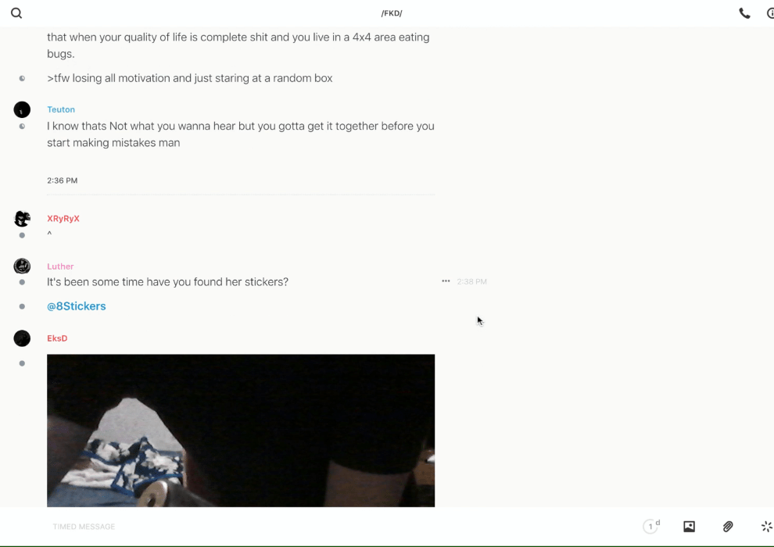Open the image posted by EksD
Viewport: 774px width, 547px height.
tap(241, 431)
